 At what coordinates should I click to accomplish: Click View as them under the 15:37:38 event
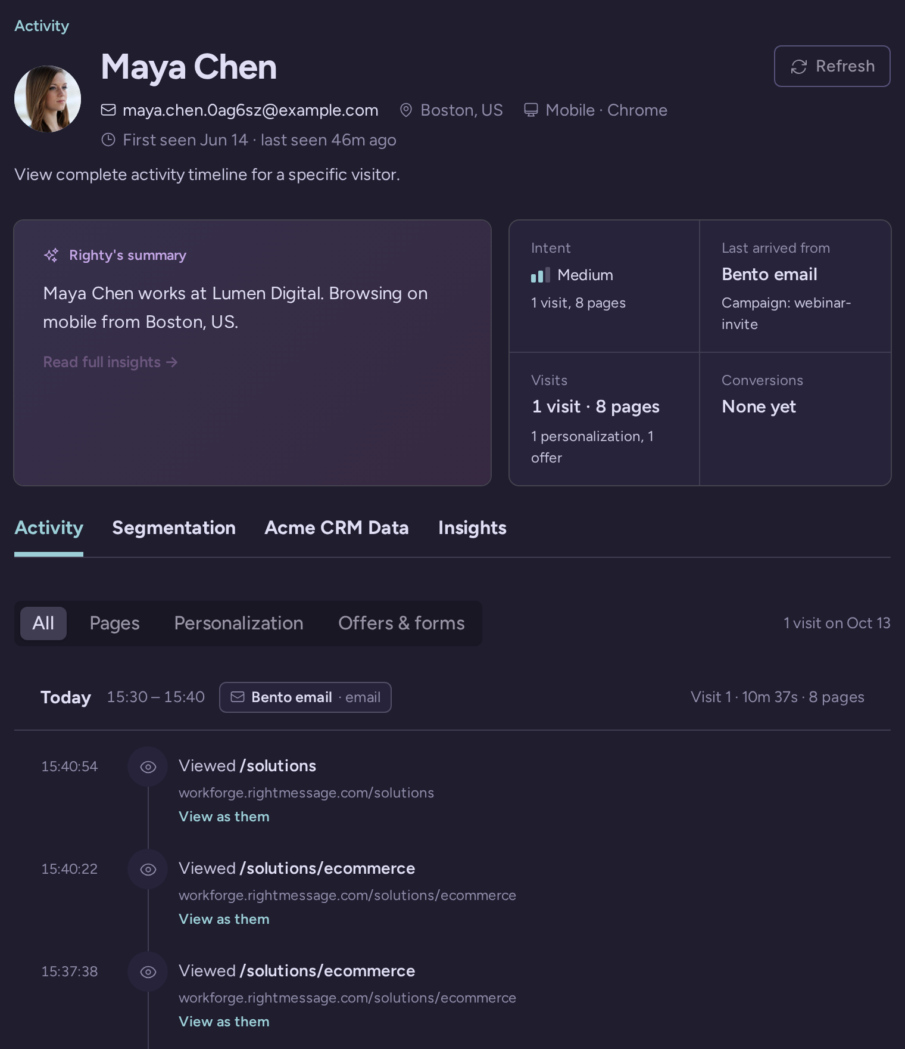[224, 1022]
